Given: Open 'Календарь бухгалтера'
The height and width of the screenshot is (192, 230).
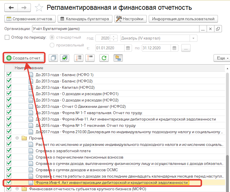Looking at the screenshot, I should pos(85,19).
